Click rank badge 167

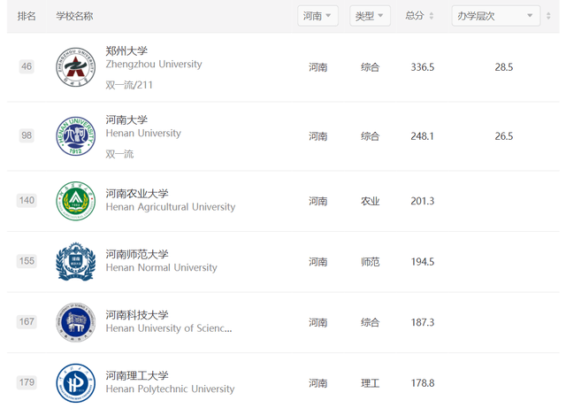pos(27,322)
